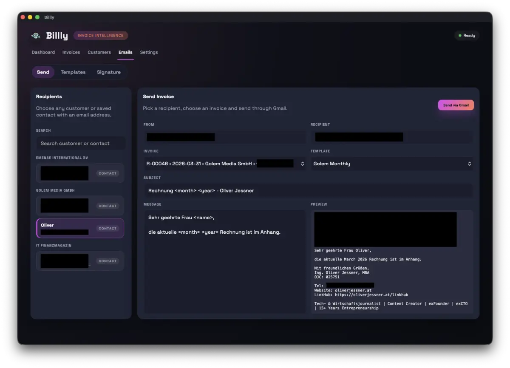
Task: Select the Signature sub-tab
Action: 109,72
